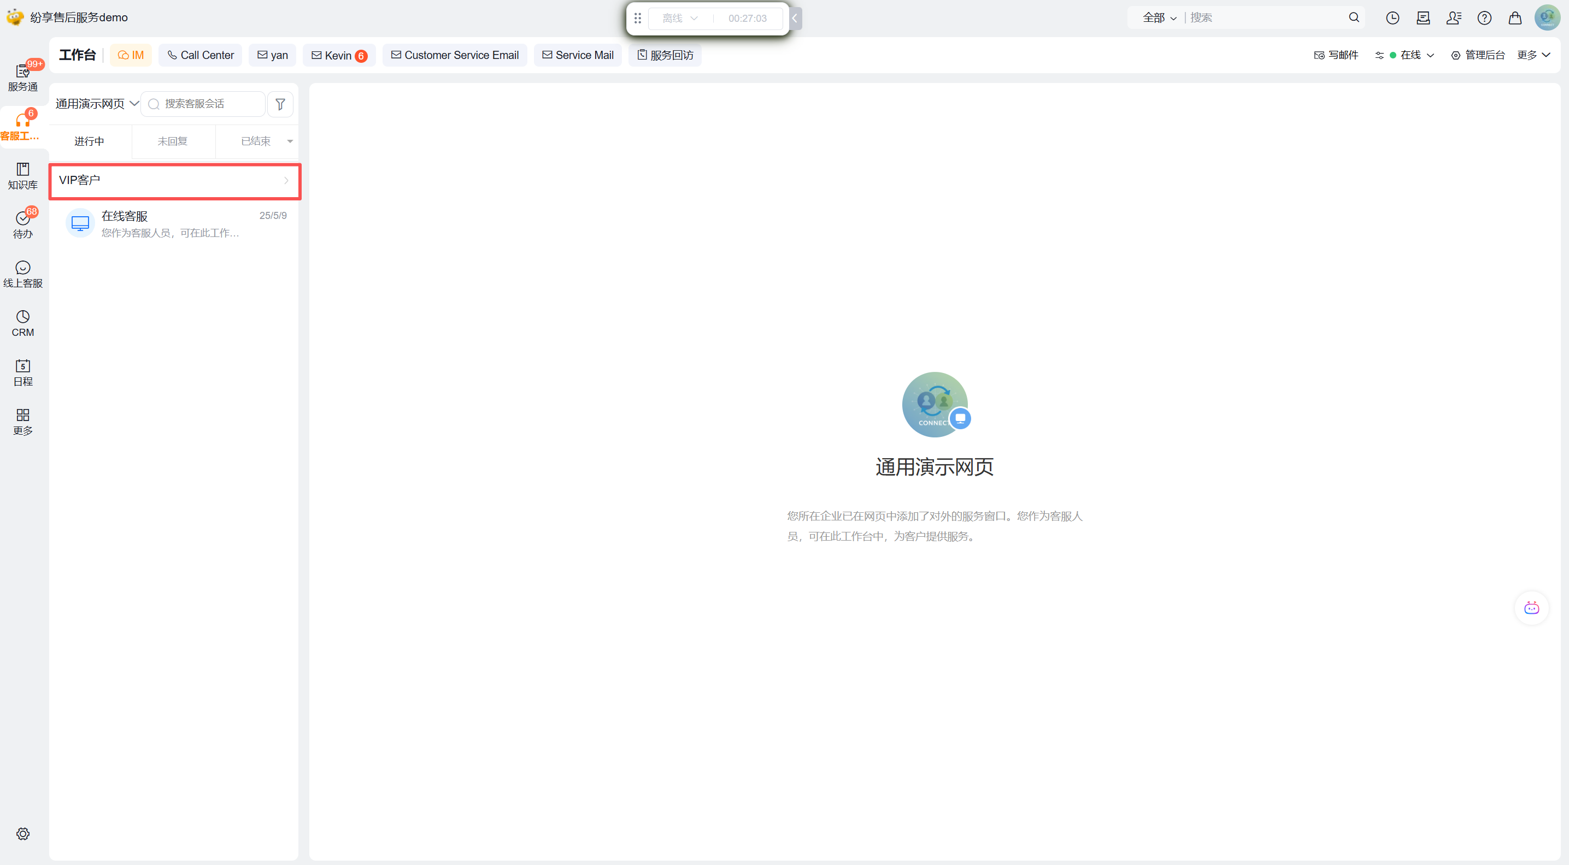Click the help question mark icon
The image size is (1569, 865).
1484,17
